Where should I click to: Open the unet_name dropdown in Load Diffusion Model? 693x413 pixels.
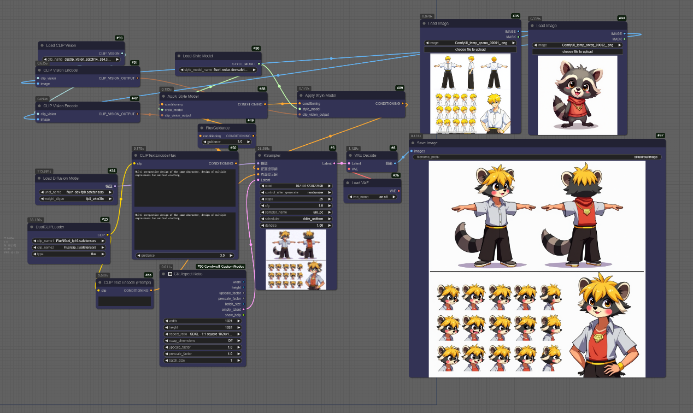74,192
